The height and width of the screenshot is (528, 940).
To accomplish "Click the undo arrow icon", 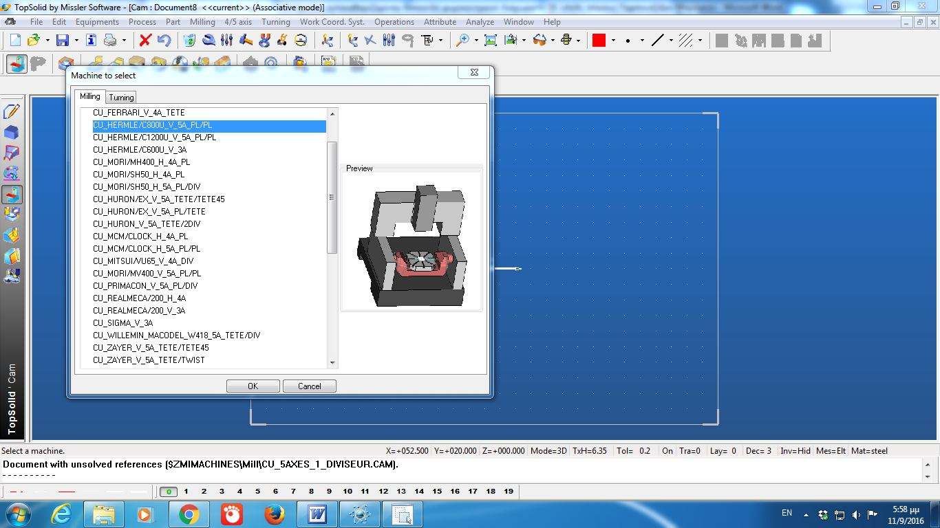I will (x=164, y=41).
